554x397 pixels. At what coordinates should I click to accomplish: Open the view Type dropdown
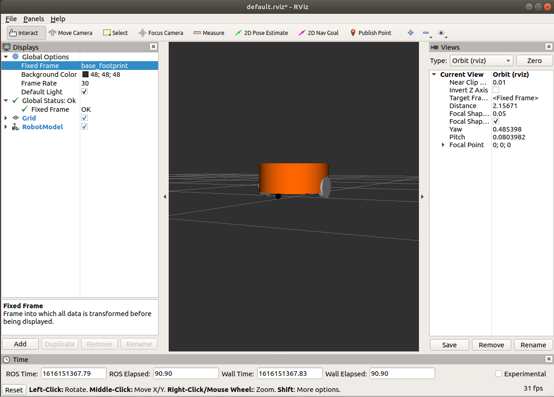[x=482, y=60]
